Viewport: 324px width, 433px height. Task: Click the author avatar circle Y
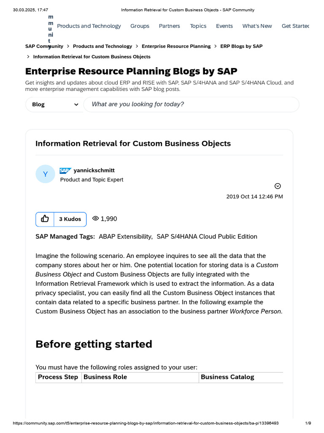[x=45, y=174]
